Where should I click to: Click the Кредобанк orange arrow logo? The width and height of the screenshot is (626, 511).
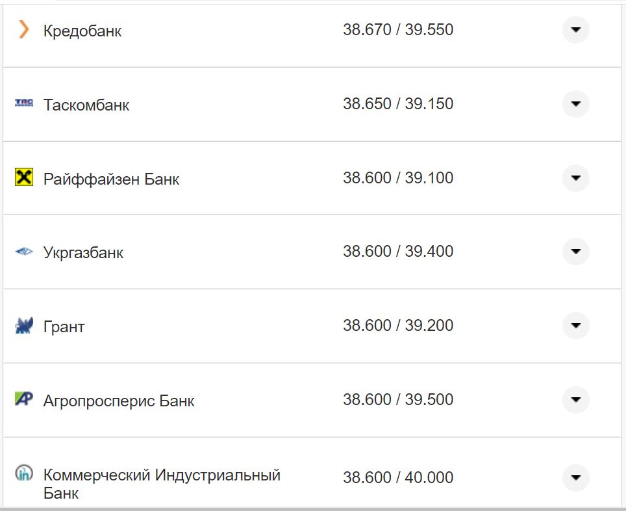[x=24, y=29]
